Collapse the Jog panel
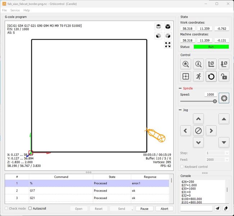Screen dimensions: 234x216 coord(180,110)
